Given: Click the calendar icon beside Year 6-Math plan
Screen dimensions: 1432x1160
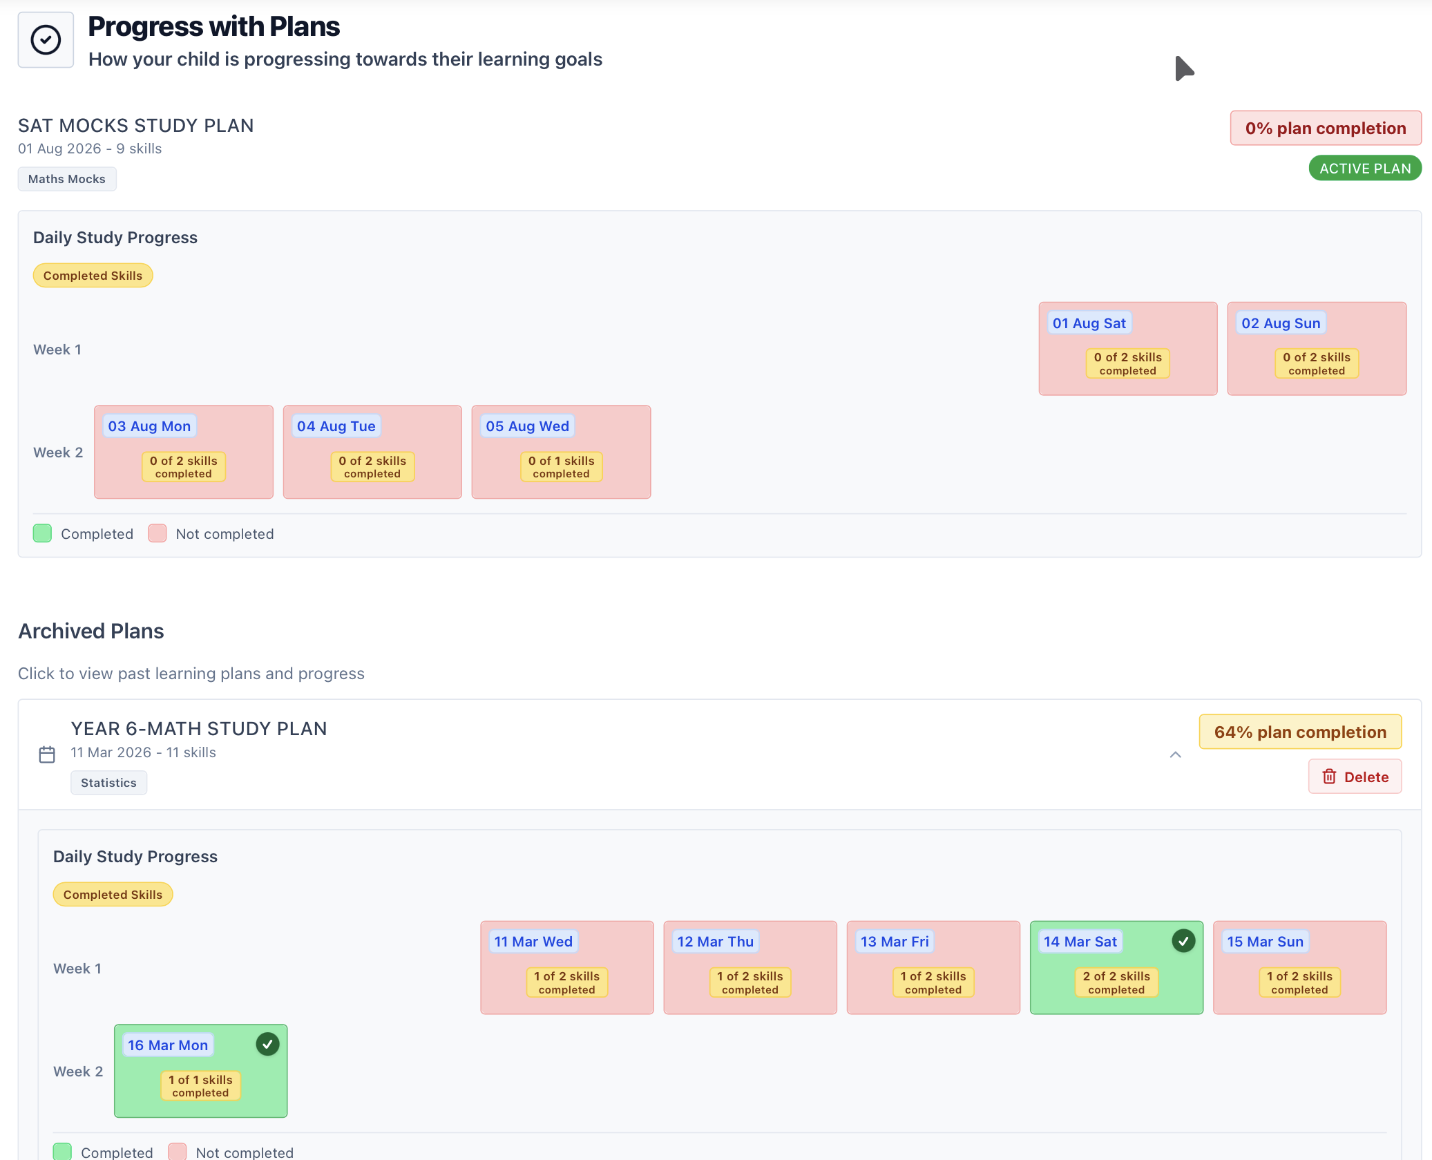Looking at the screenshot, I should [x=47, y=754].
